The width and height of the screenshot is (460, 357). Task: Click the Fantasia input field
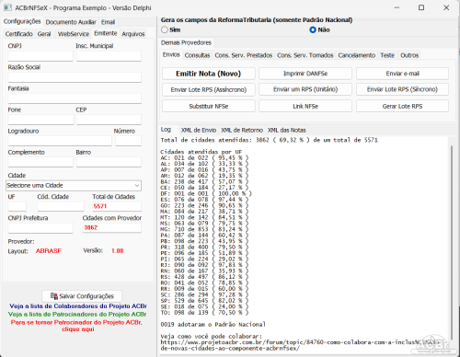(75, 98)
